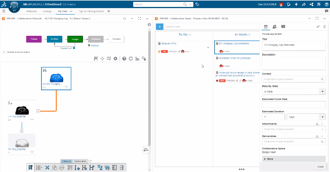Click the delete icon in bottom action bar

coord(121,167)
